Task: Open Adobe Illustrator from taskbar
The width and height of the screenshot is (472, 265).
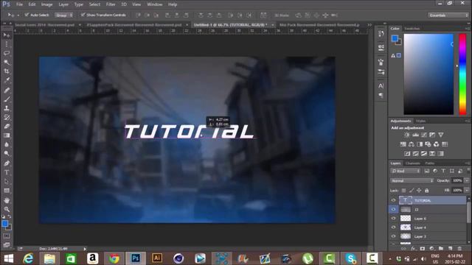Action: [157, 258]
